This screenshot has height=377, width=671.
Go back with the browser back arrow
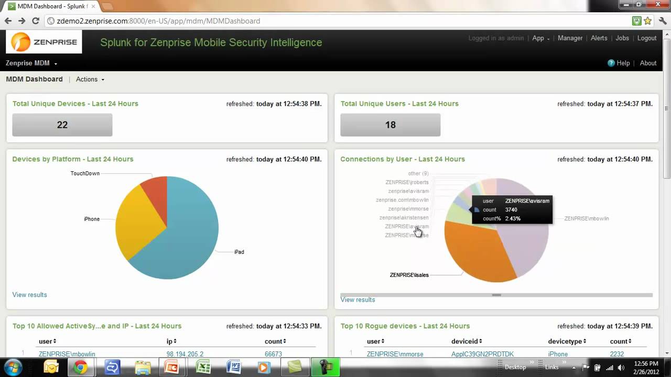click(8, 21)
